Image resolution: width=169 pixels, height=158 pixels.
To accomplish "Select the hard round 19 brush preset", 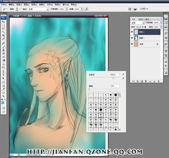I will pos(116,95).
